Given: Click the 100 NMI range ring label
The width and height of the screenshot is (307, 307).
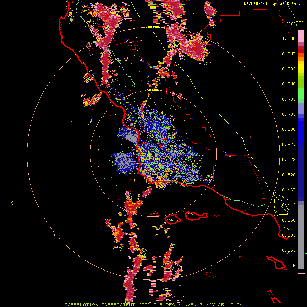Looking at the screenshot, I should tap(153, 27).
